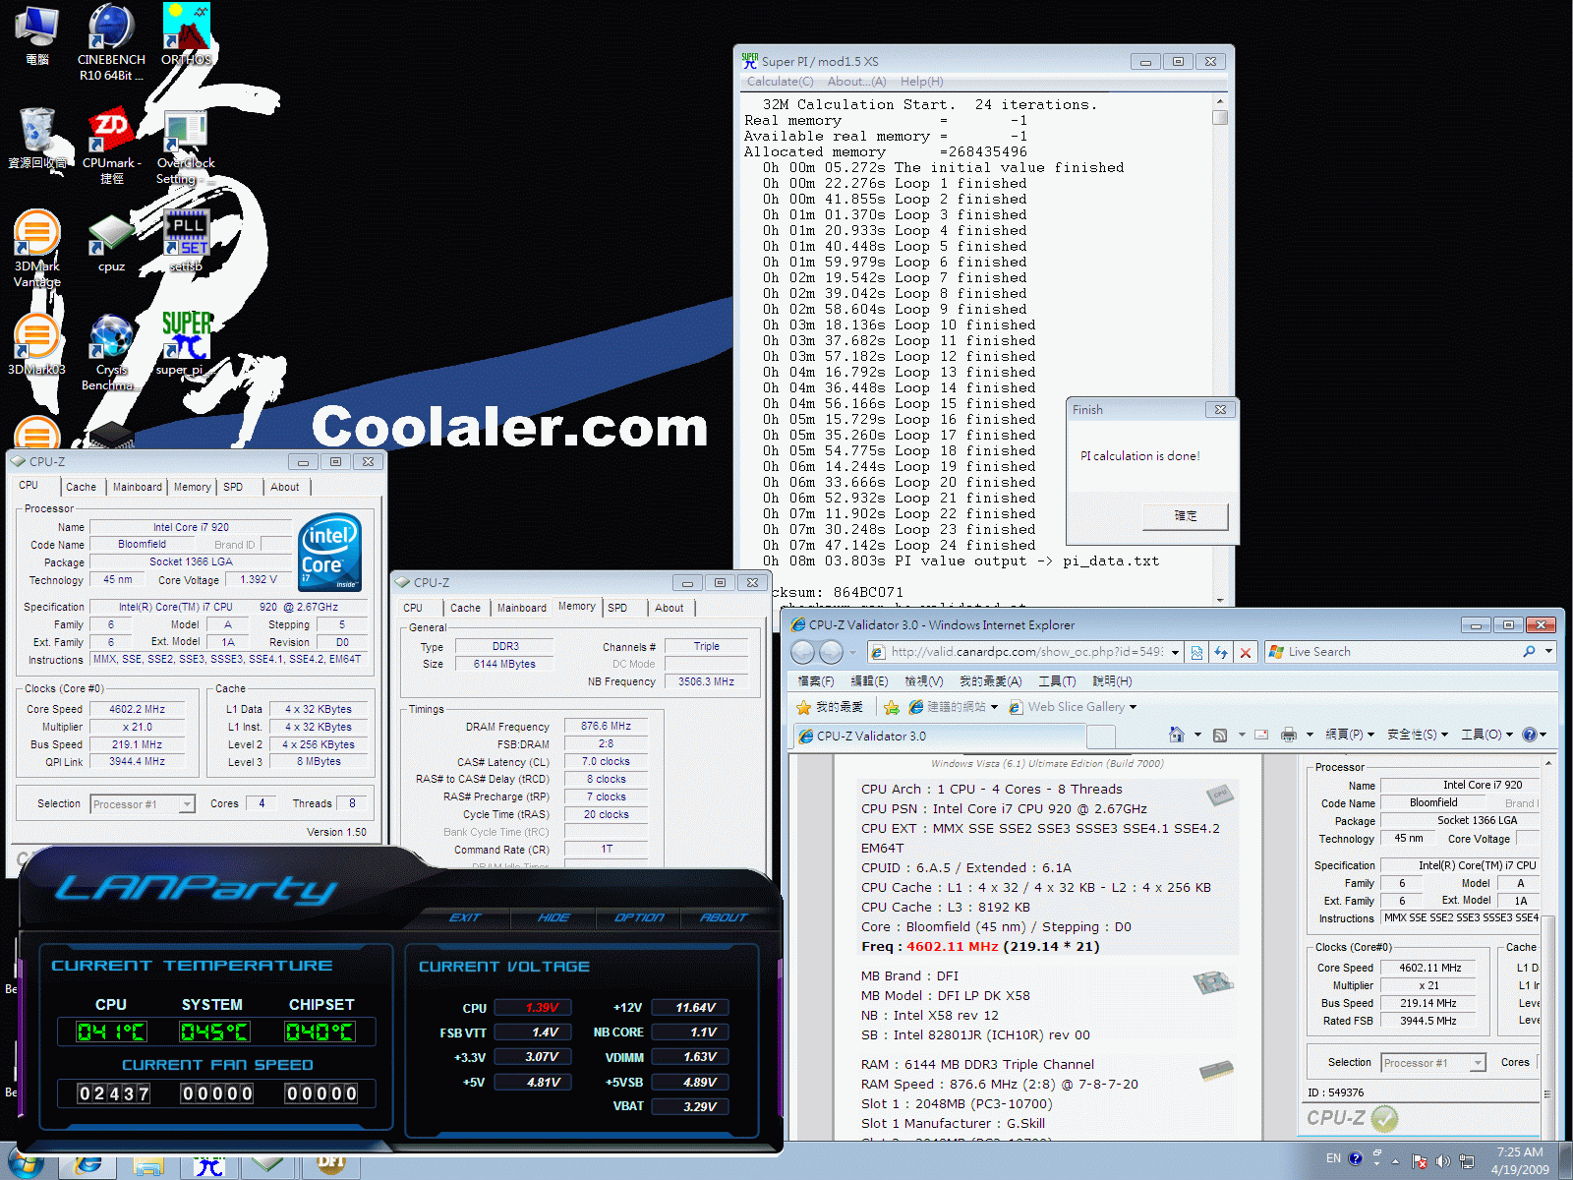
Task: Click the Live Search magnifier icon
Action: tap(1529, 651)
